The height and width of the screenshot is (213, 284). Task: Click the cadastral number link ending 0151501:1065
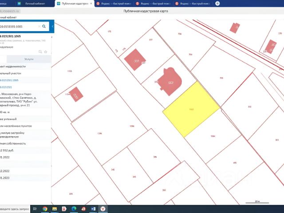click(9, 80)
